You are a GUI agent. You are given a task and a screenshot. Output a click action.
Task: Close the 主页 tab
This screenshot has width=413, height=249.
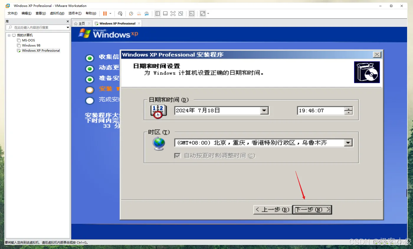[89, 24]
